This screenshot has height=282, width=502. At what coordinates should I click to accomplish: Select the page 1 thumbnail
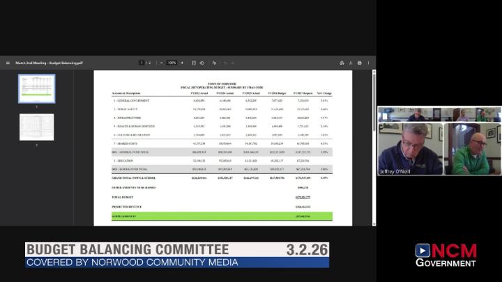[x=37, y=88]
